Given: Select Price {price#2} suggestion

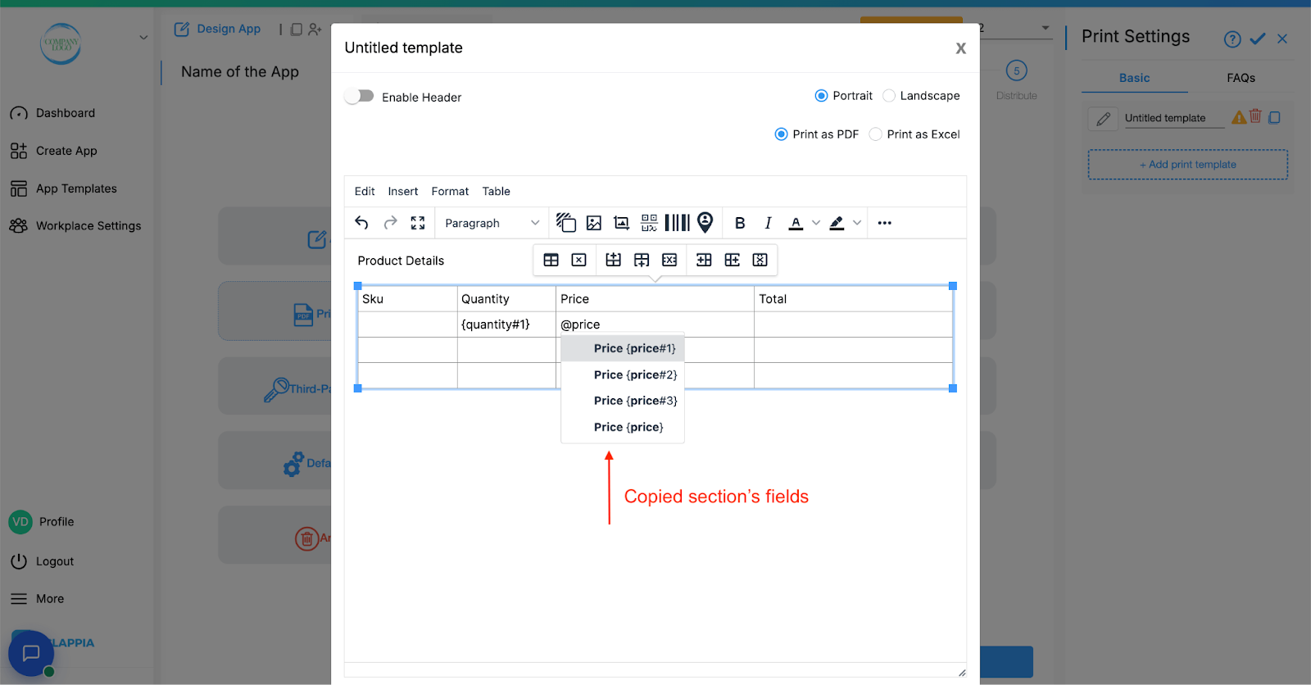Looking at the screenshot, I should [x=623, y=374].
